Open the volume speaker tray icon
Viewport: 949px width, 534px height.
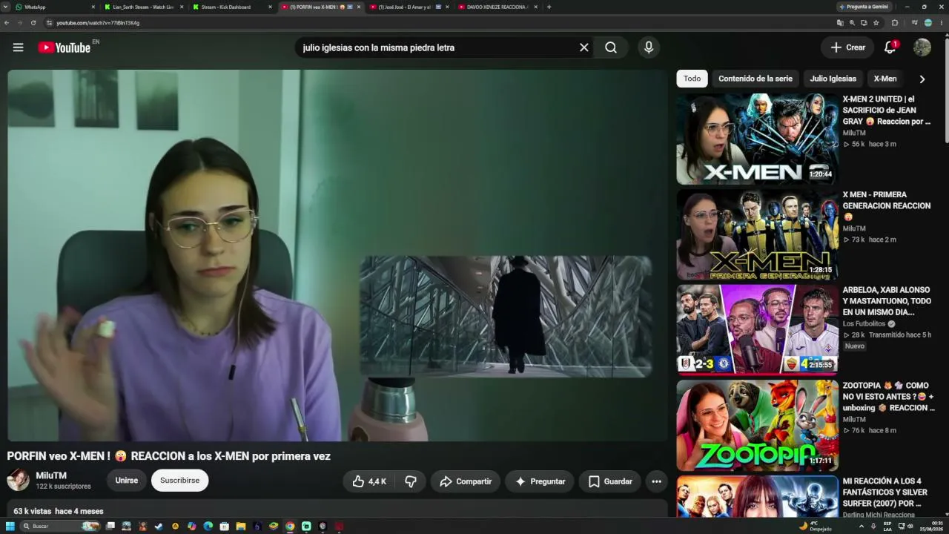[x=910, y=527]
